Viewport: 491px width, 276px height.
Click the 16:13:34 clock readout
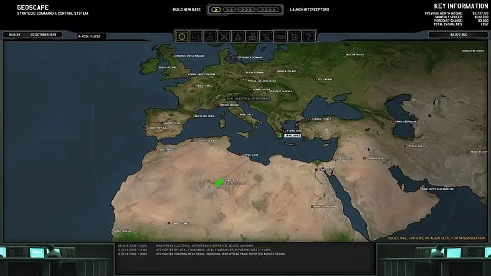point(14,35)
